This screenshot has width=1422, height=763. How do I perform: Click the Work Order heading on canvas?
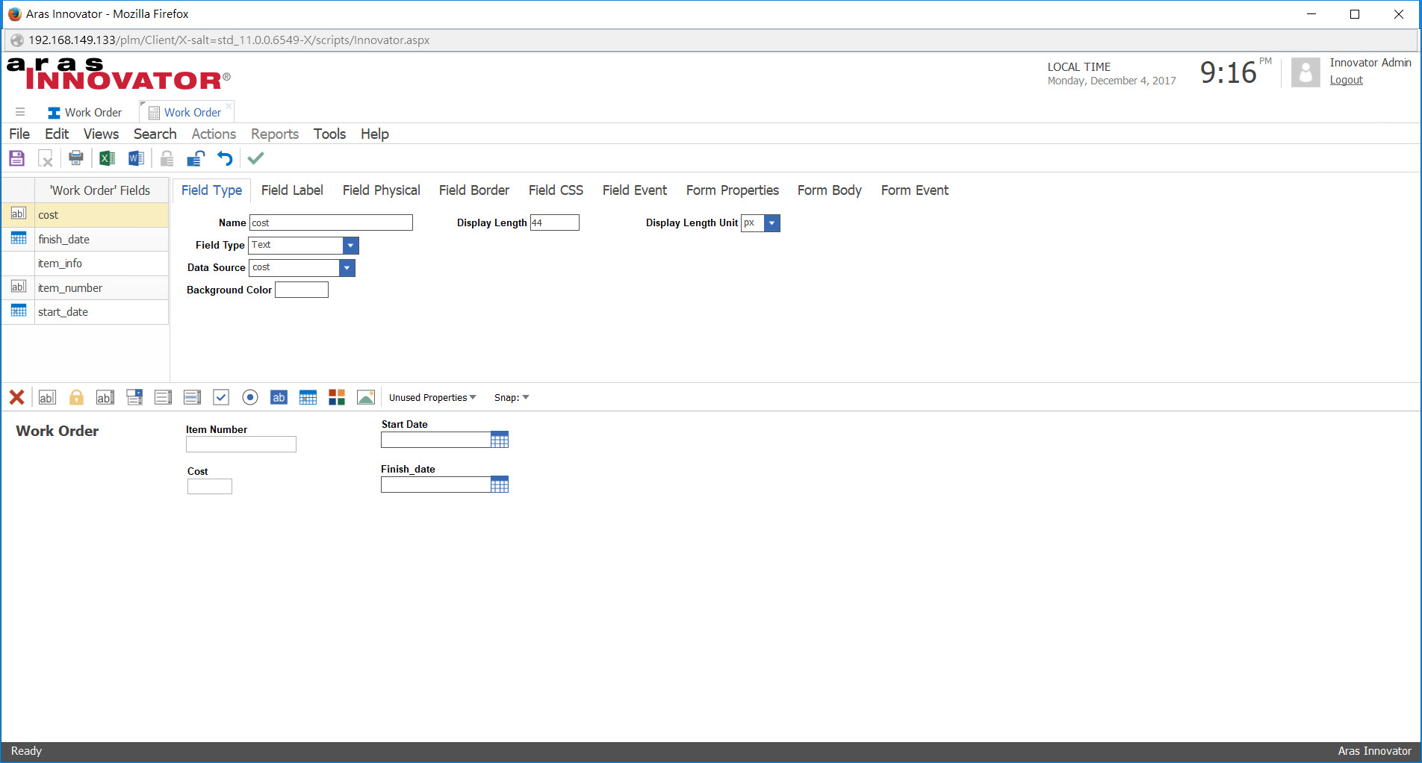click(58, 431)
